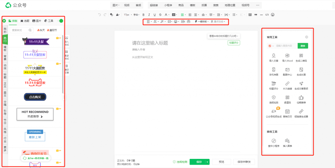Switch to the 选题 tab
This screenshot has width=335, height=168.
click(25, 21)
